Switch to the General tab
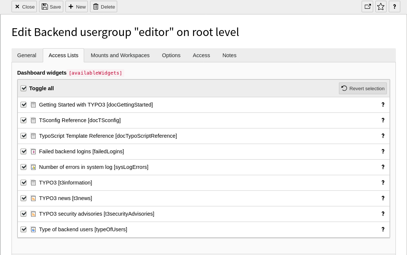407x255 pixels. coord(27,55)
